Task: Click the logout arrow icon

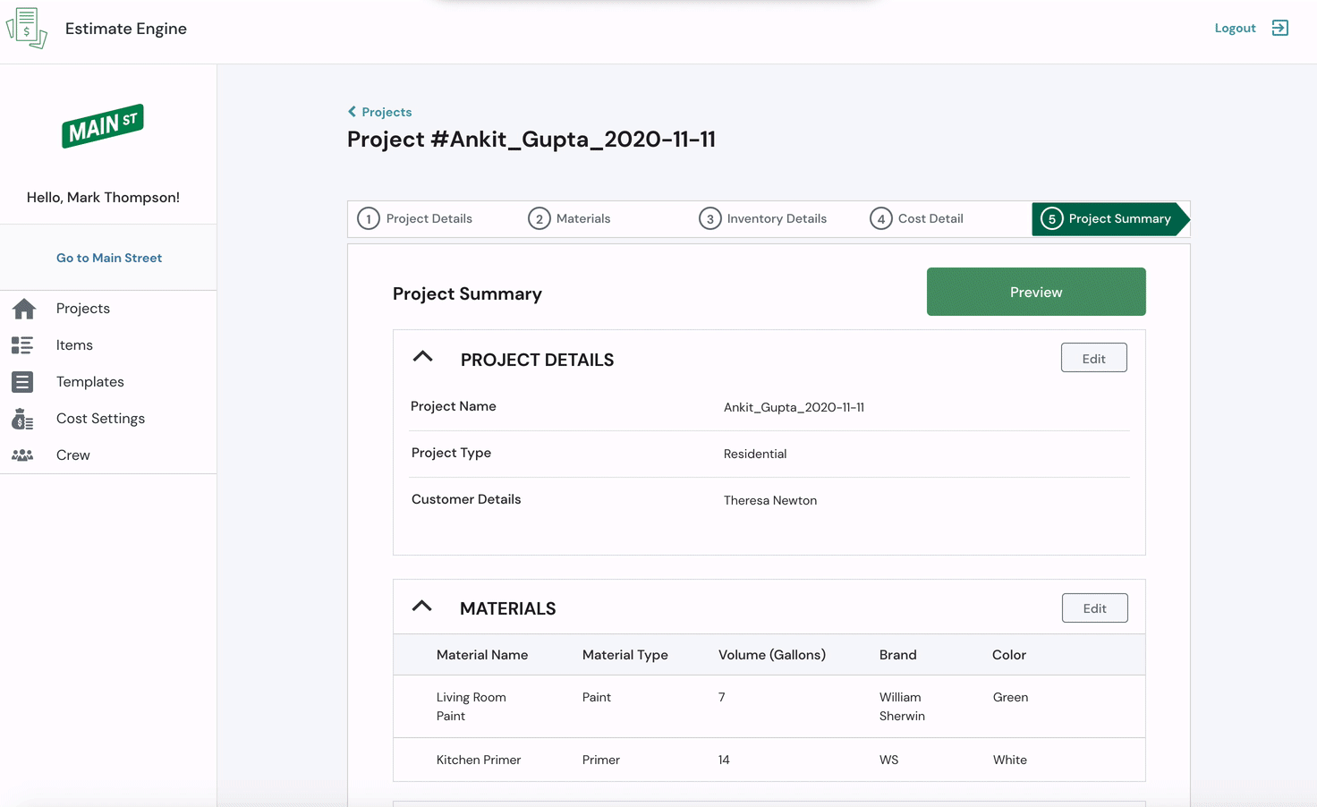Action: [x=1280, y=28]
